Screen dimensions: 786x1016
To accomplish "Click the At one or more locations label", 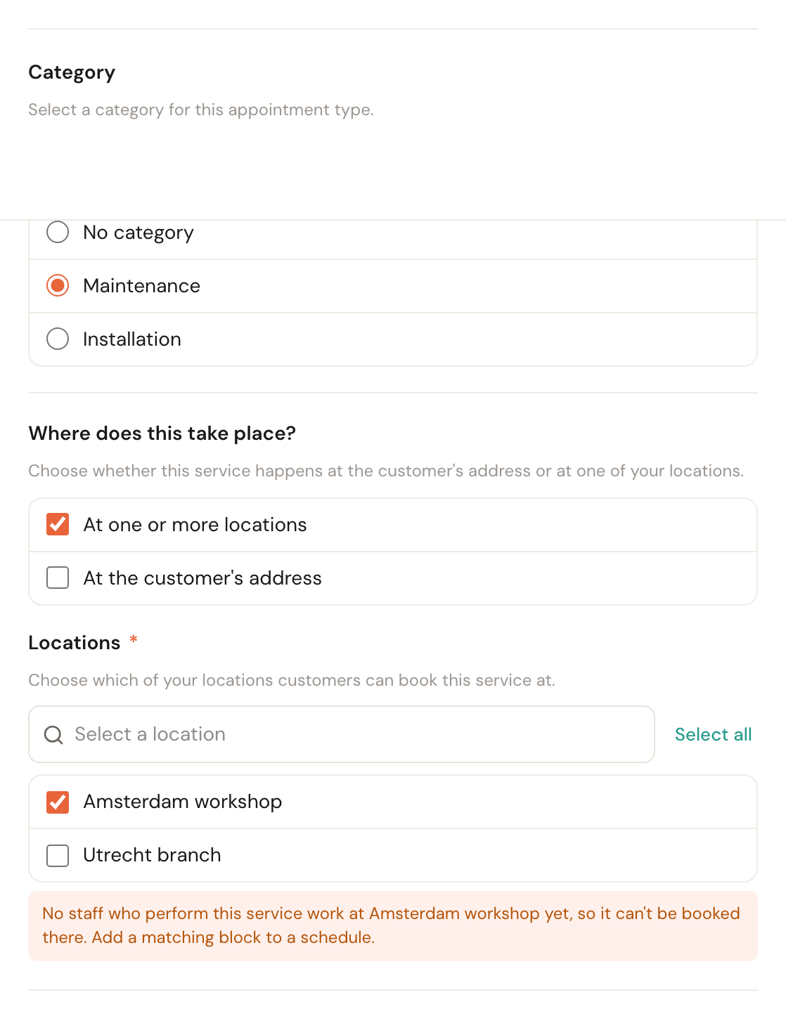I will pyautogui.click(x=195, y=525).
